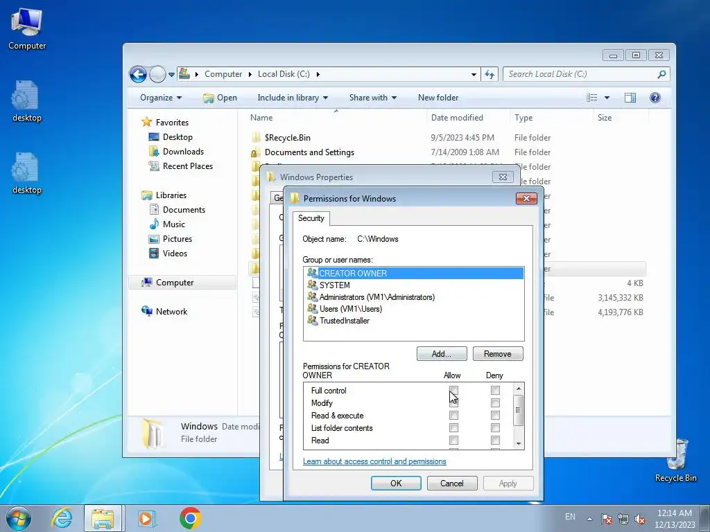Open Explorer help question mark icon
The height and width of the screenshot is (532, 710).
click(655, 98)
